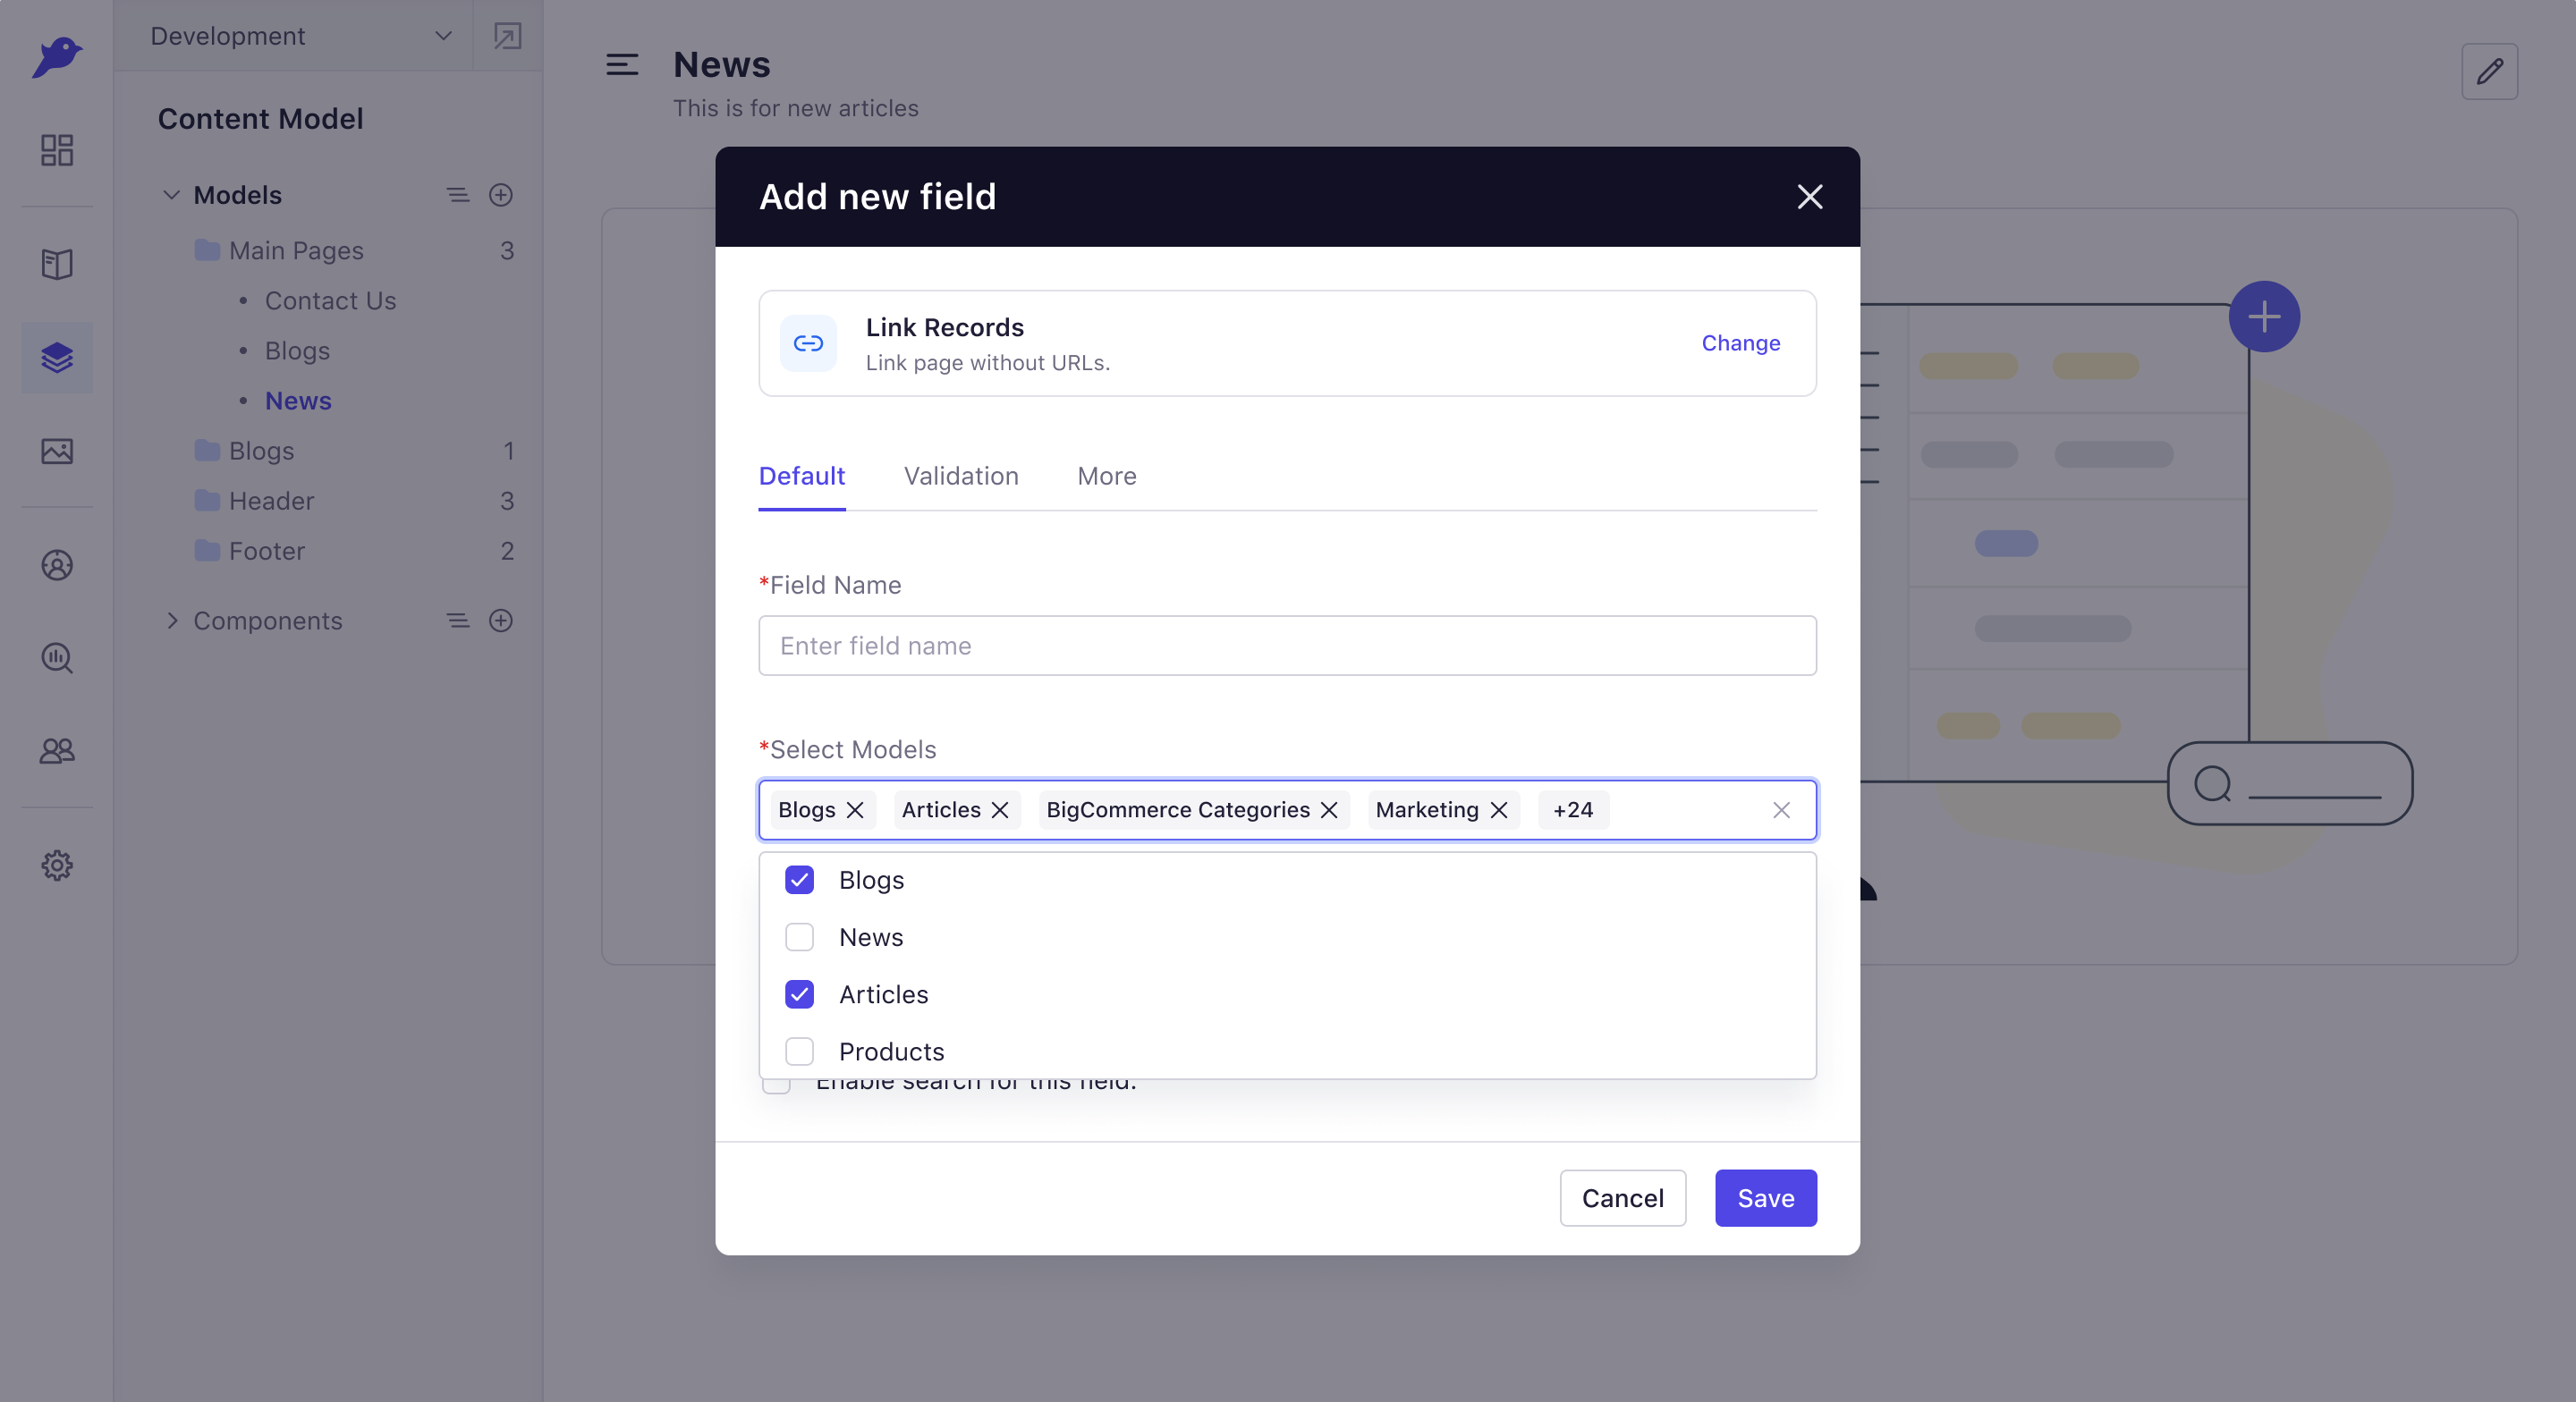Switch to the Default tab
Viewport: 2576px width, 1402px height.
pos(802,476)
